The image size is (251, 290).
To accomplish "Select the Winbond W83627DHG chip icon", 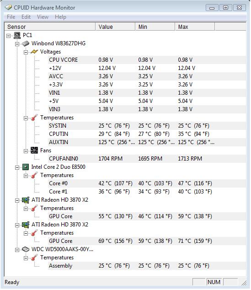I will tap(26, 43).
